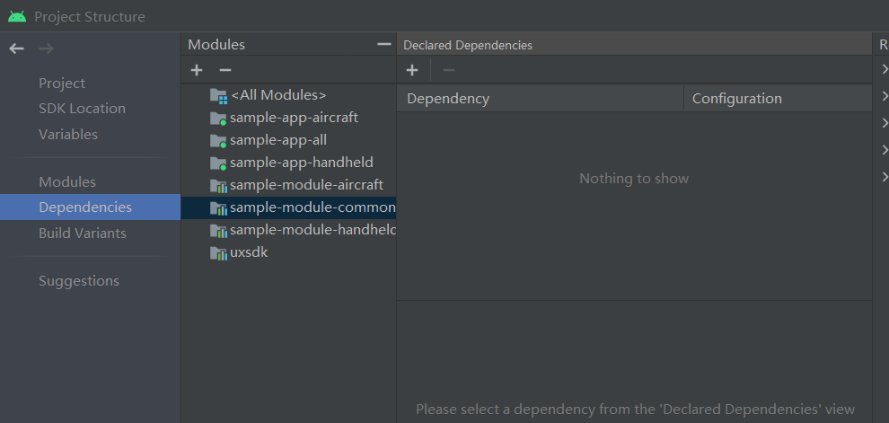Click the back navigation arrow
The image size is (889, 423).
[16, 48]
